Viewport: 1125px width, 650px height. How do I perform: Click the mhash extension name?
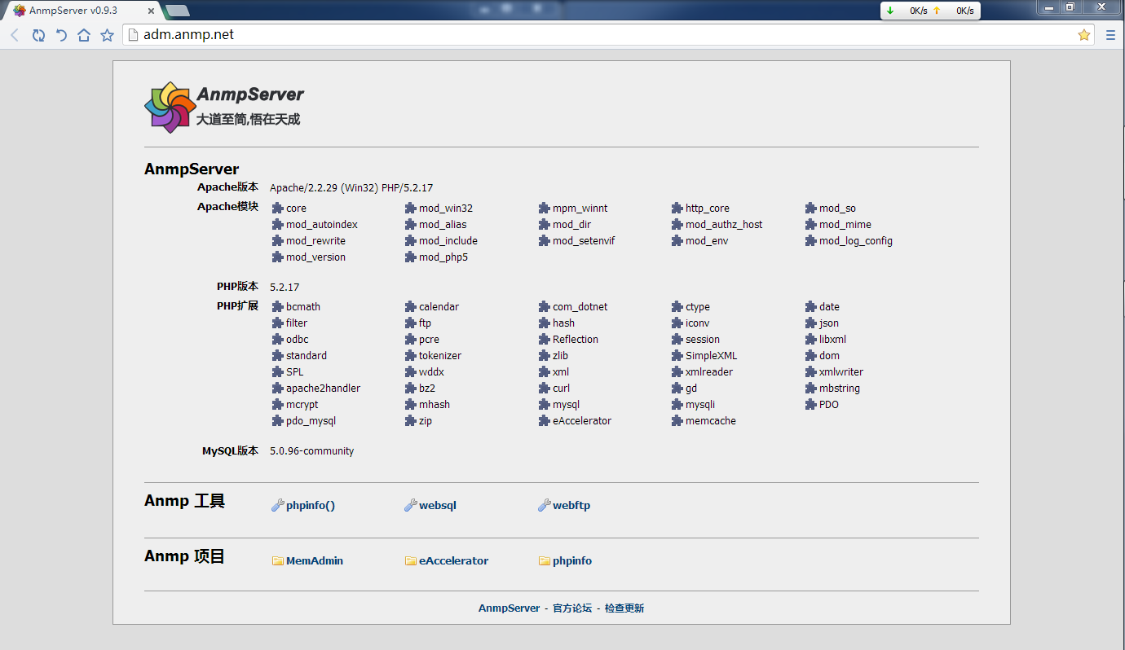click(x=435, y=405)
